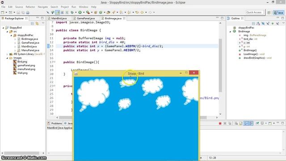Viewport: 286px width, 161px height.
Task: Select Bird.png in Images folder
Action: pyautogui.click(x=22, y=62)
